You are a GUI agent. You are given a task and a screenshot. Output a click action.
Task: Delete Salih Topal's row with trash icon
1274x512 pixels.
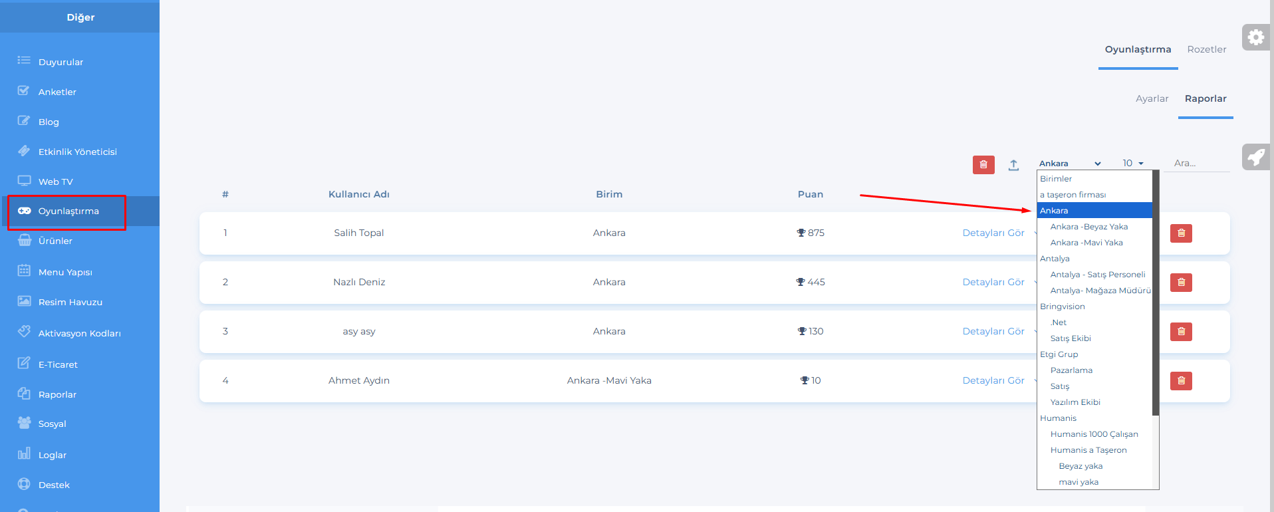pyautogui.click(x=1181, y=233)
